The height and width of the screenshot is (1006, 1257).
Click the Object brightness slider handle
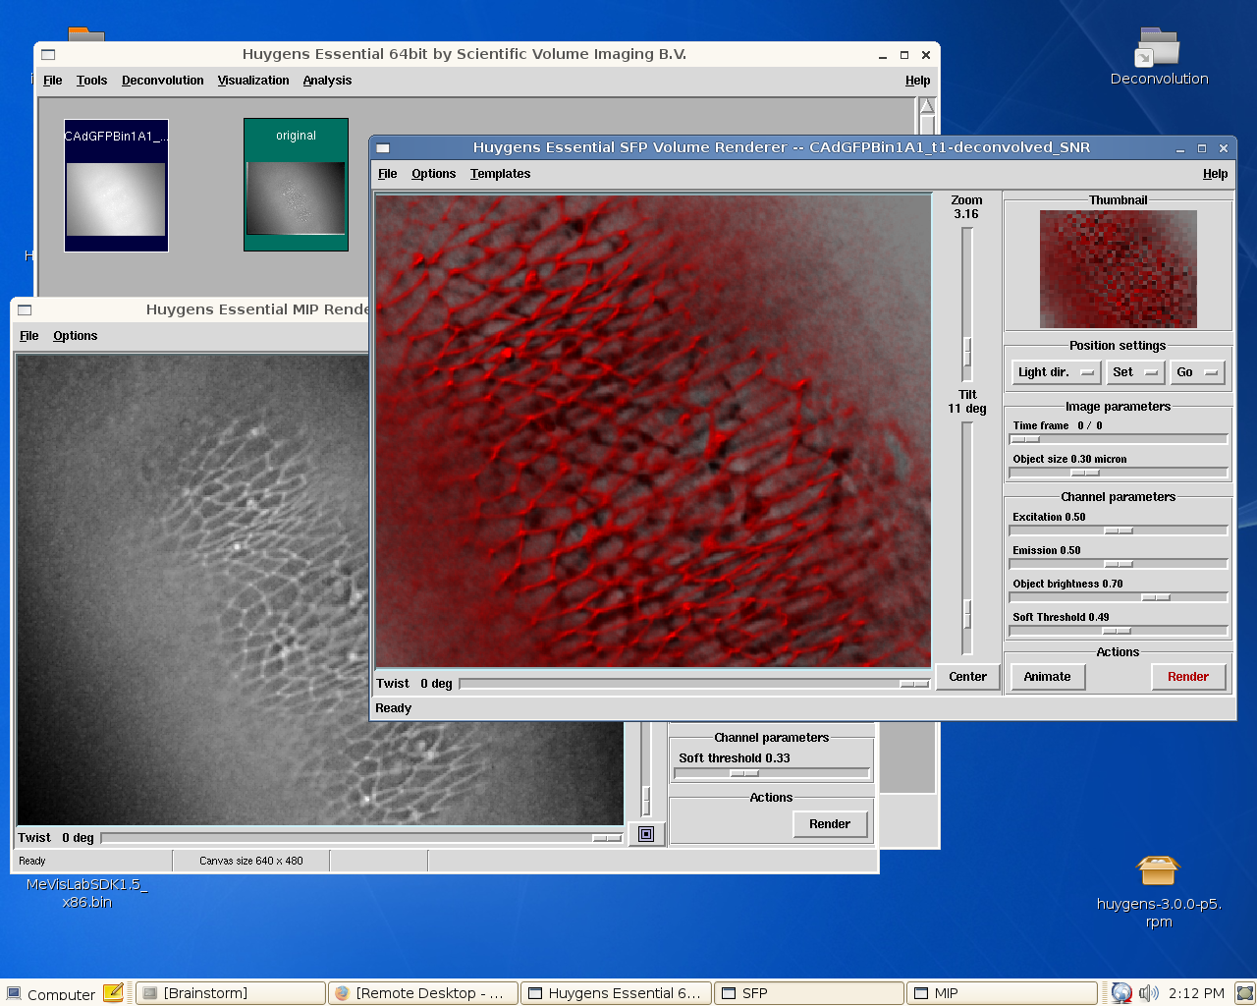tap(1155, 597)
